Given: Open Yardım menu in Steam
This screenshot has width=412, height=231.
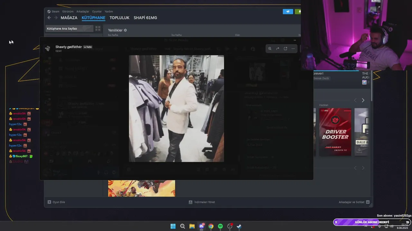Looking at the screenshot, I should coord(109,12).
